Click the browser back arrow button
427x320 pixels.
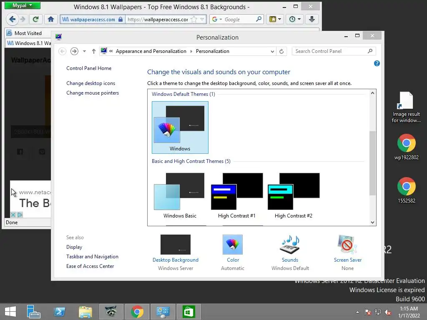coord(12,19)
